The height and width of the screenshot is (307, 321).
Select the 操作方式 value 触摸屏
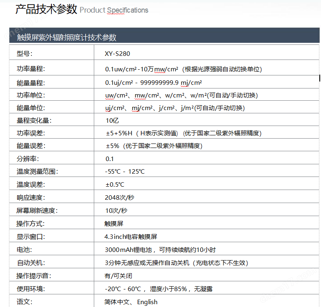tap(114, 224)
